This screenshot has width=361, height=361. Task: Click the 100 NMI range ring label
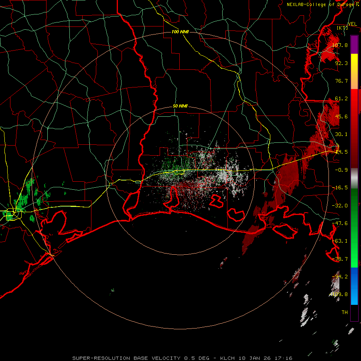point(180,32)
